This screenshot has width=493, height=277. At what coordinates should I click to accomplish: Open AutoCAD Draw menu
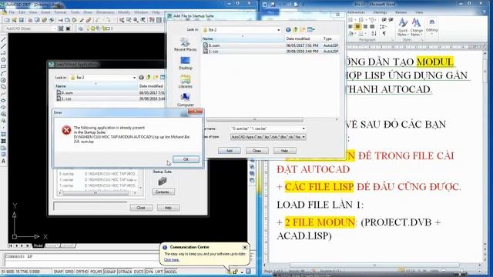tap(88, 12)
